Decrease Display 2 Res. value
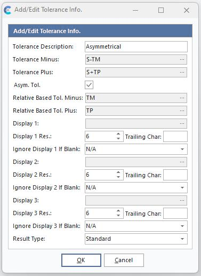The width and height of the screenshot is (201, 276). coord(118,177)
